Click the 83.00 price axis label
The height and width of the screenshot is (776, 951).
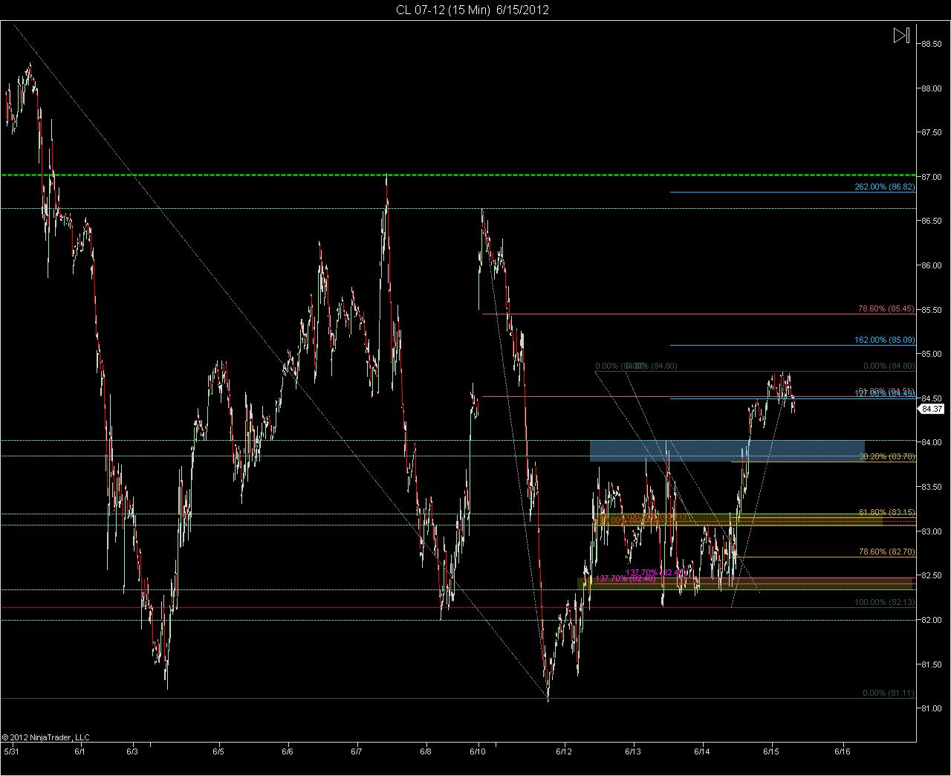(x=932, y=531)
